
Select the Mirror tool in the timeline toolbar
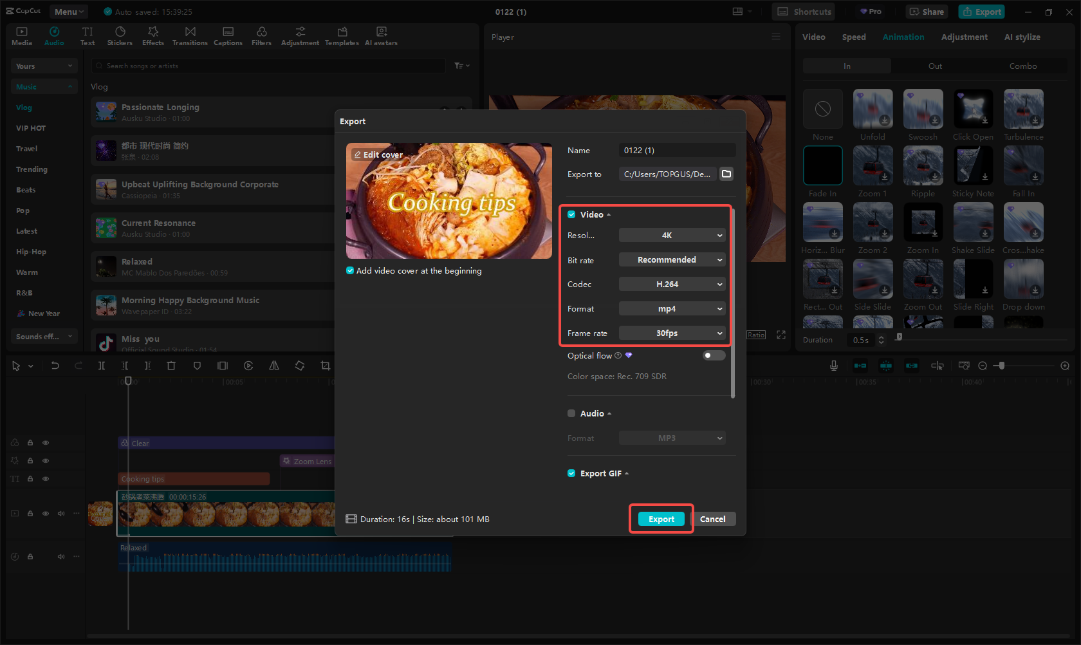pos(273,366)
